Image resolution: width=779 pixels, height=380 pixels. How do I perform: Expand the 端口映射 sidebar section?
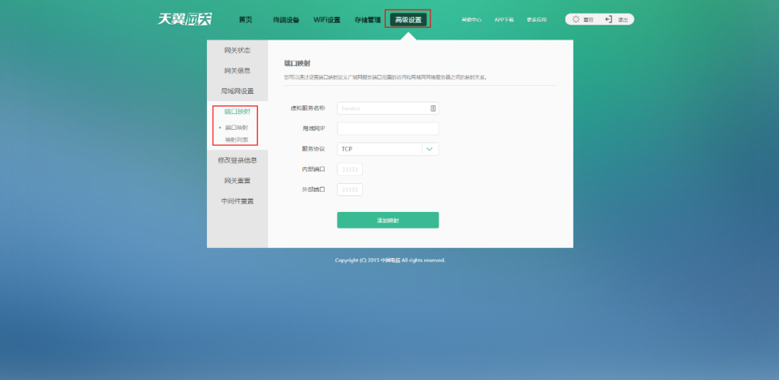(237, 112)
